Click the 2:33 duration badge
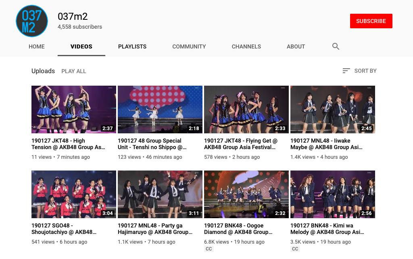Viewport: 413px width, 259px height. click(x=280, y=128)
